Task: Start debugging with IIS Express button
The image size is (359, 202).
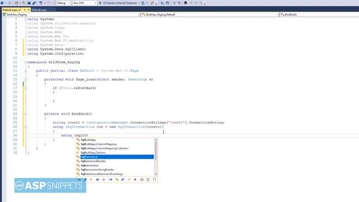Action: pos(119,3)
